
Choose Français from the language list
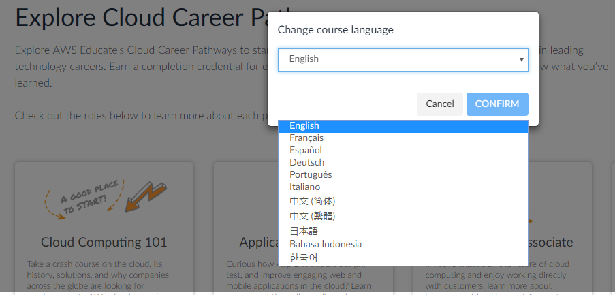tap(403, 138)
